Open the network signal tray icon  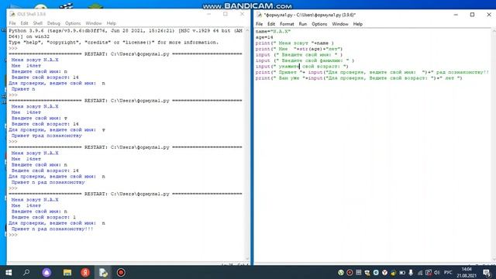[x=420, y=272]
